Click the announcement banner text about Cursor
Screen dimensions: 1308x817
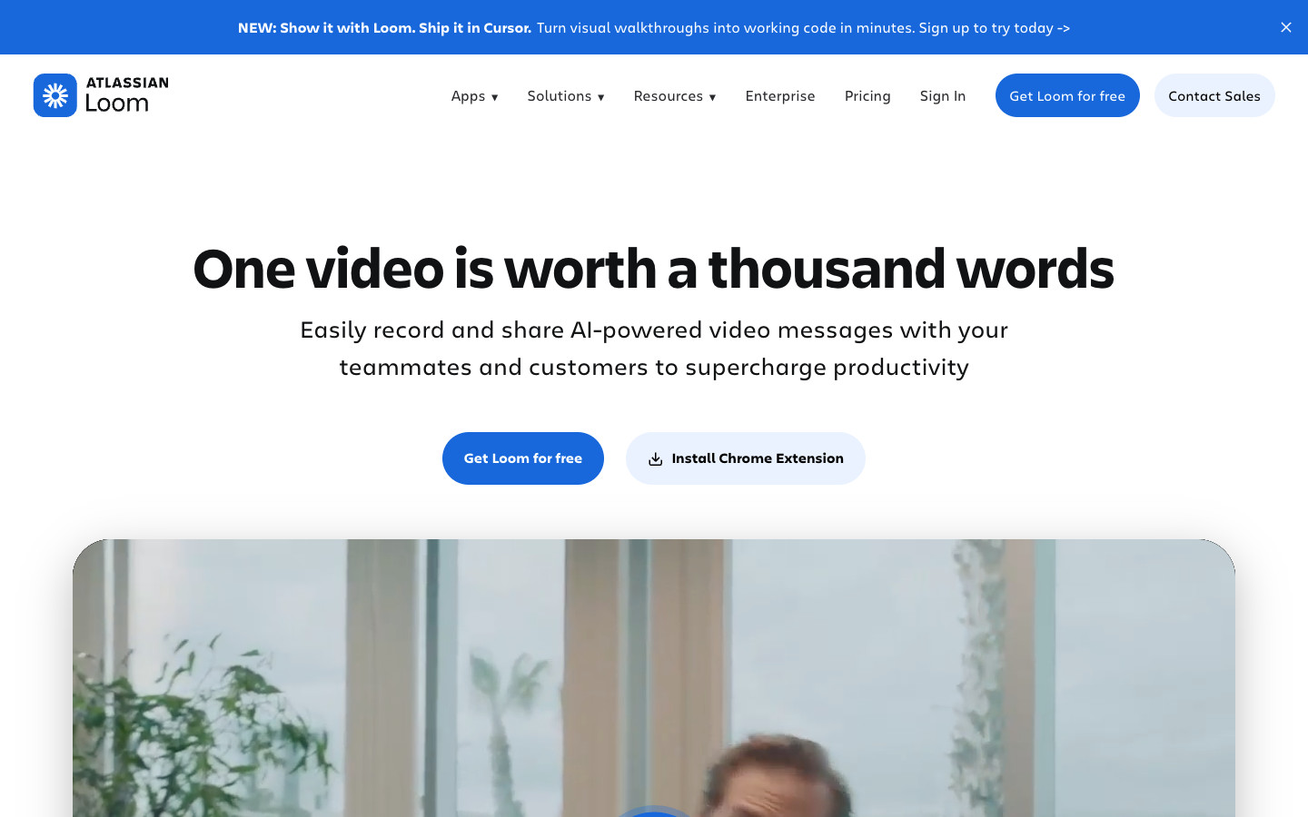pos(654,27)
